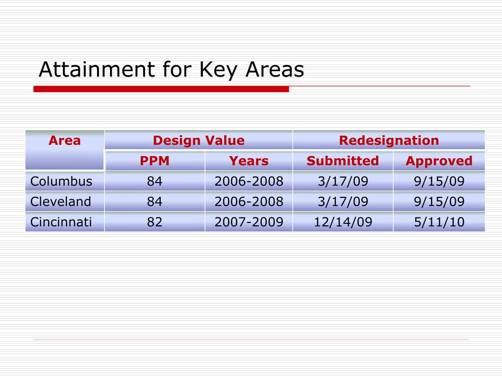502x377 pixels.
Task: Select the 'Submitted' subheader cell
Action: point(343,161)
